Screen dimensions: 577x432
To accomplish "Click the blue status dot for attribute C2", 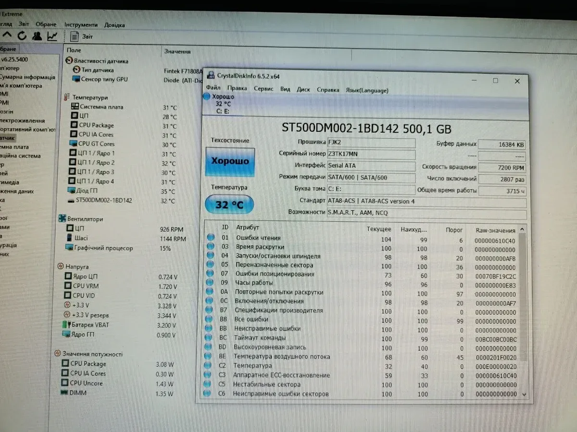I will click(x=209, y=366).
